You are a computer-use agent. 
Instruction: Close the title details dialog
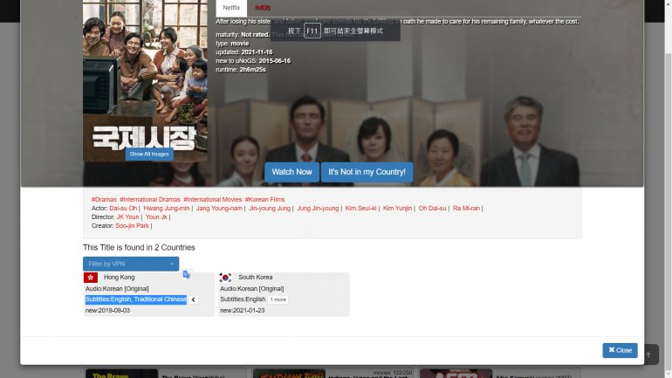620,350
